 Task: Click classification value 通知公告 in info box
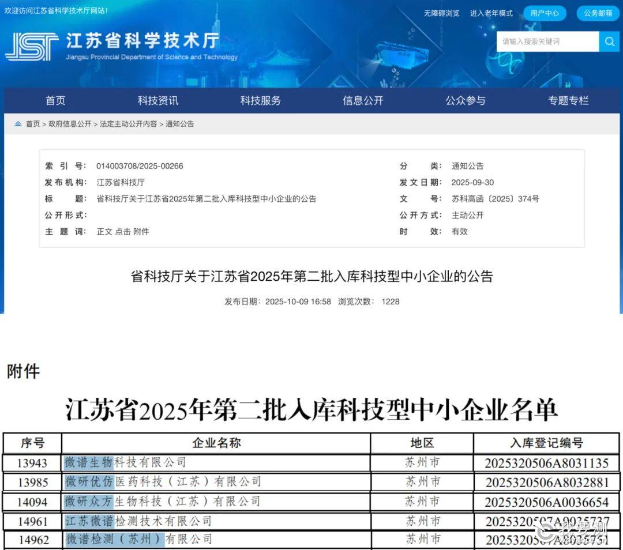click(467, 166)
